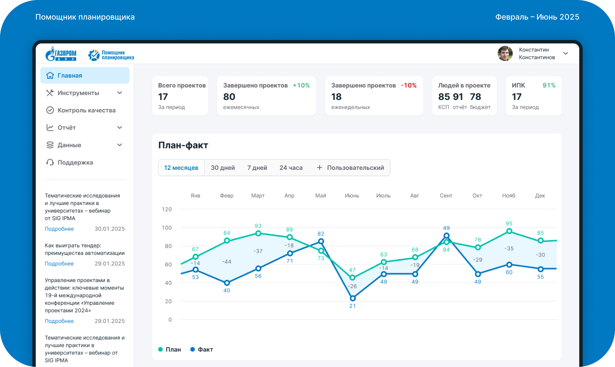Click the headset icon for Поддержка
This screenshot has width=615, height=367.
click(50, 162)
